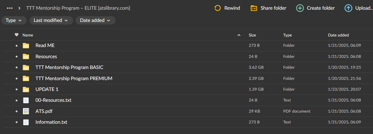Click the Upload arrow icon
This screenshot has height=134, width=373.
tap(348, 8)
